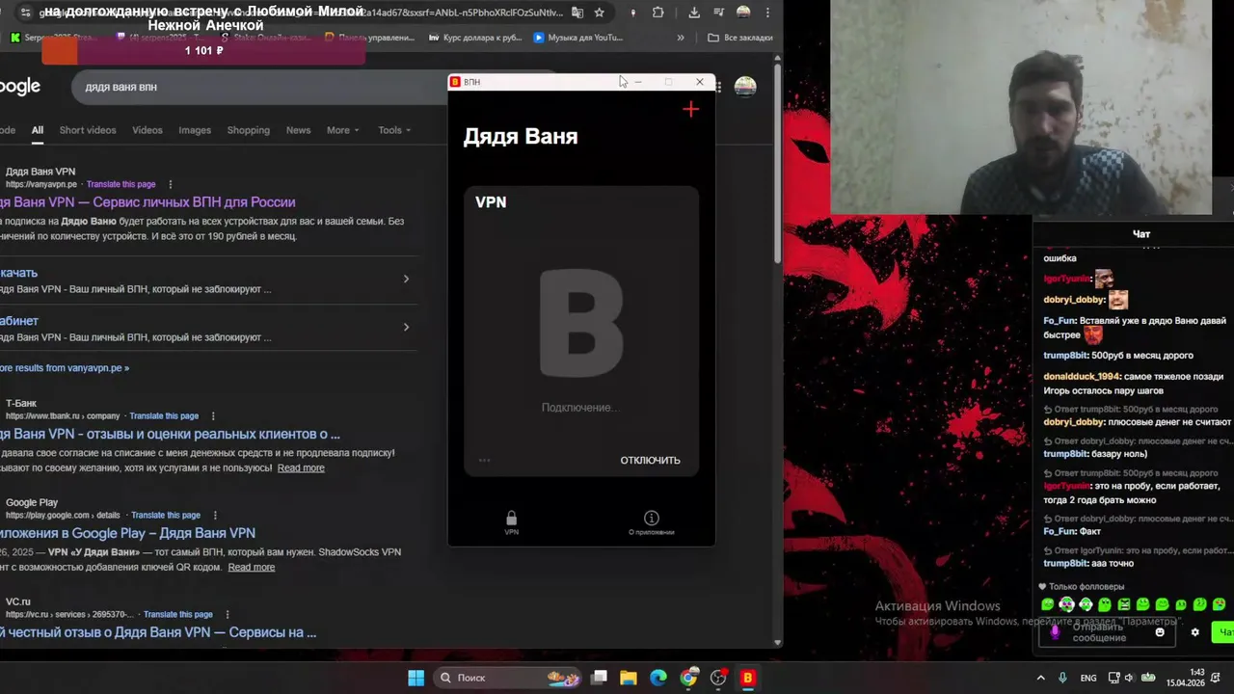Viewport: 1234px width, 694px height.
Task: Click green Чат button in chat
Action: pos(1224,632)
